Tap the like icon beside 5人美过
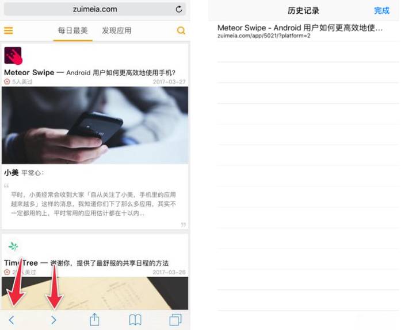This screenshot has width=401, height=330. point(7,81)
